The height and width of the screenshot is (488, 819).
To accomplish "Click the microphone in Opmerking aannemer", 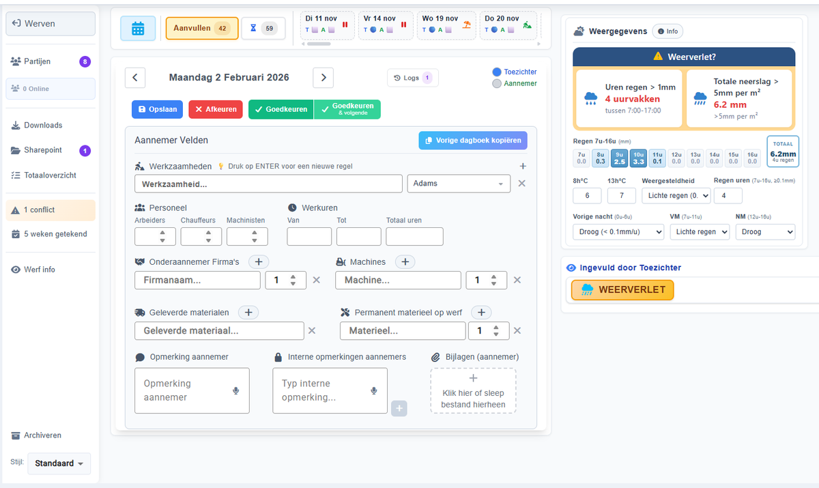I will pyautogui.click(x=236, y=390).
